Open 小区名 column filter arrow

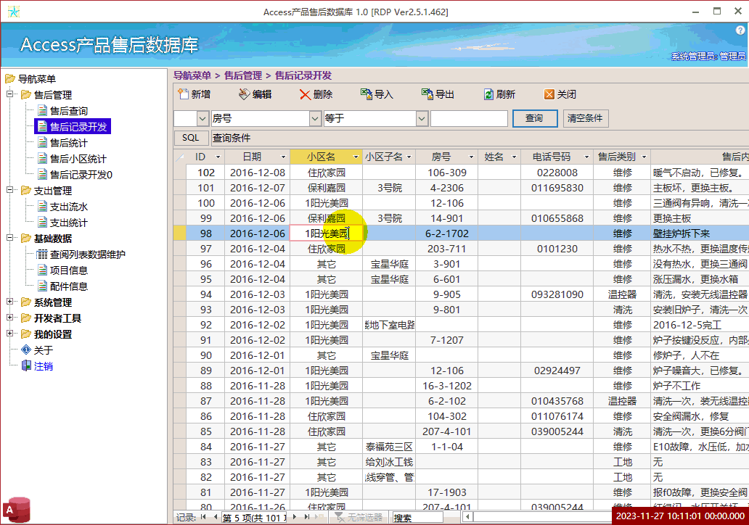click(x=356, y=157)
